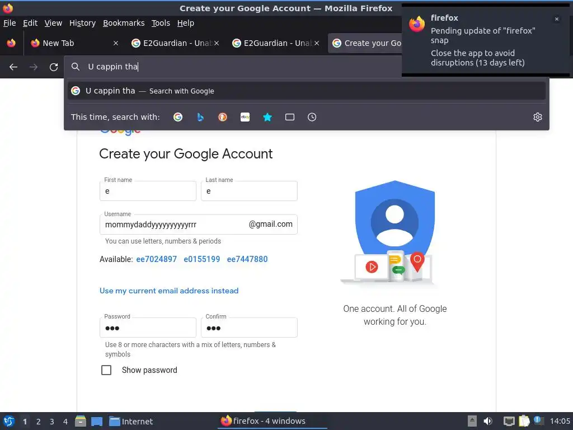Viewport: 573px width, 430px height.
Task: Open the clipboard tray icon
Action: [x=524, y=421]
